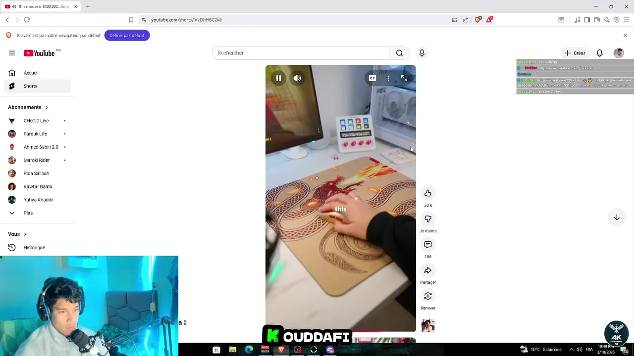Open Ahmed Sabiri 2.0 subscription channel
Image resolution: width=634 pixels, height=356 pixels.
coord(38,147)
